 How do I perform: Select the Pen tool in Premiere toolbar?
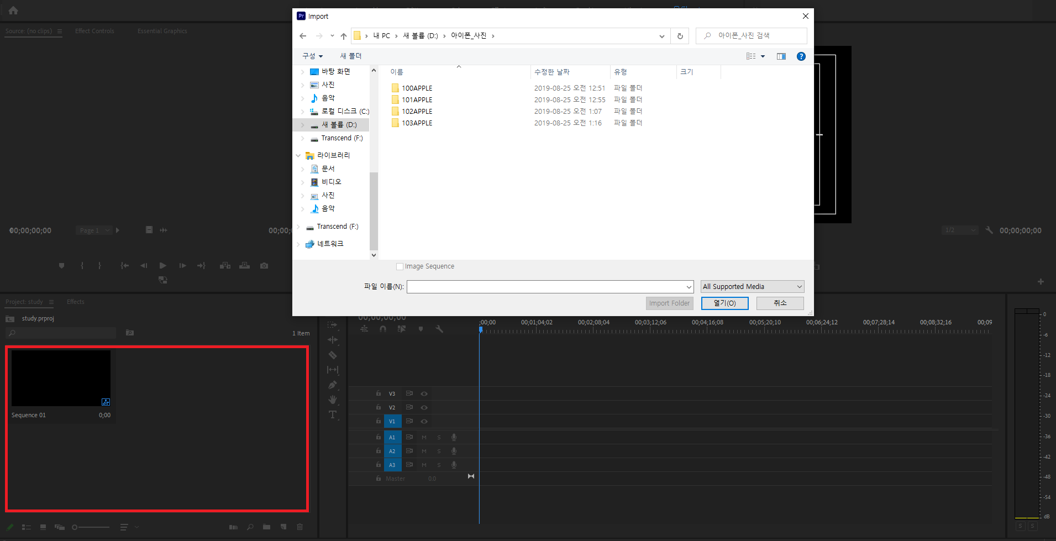332,385
